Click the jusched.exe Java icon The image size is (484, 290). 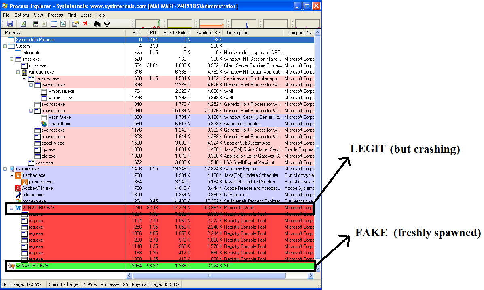(18, 175)
